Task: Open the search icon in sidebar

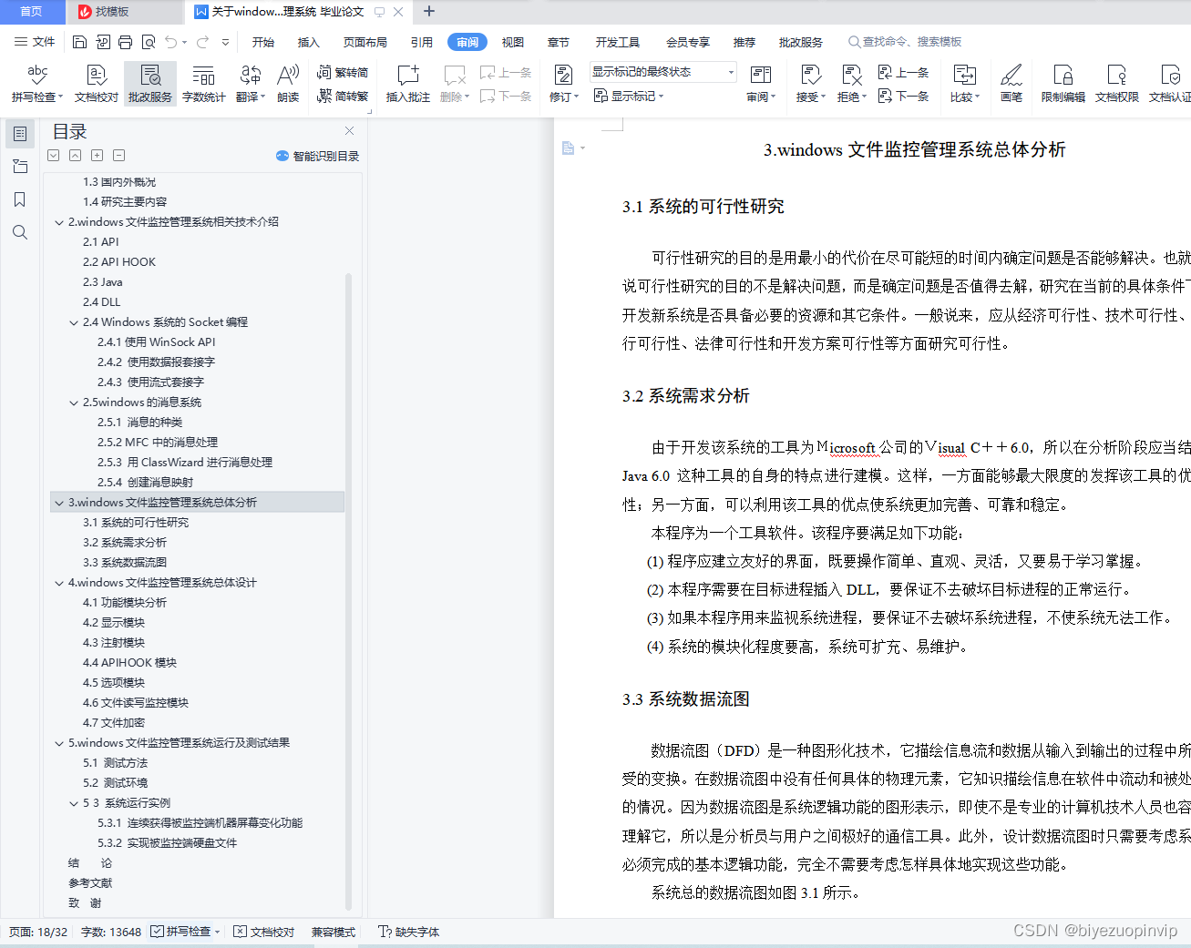Action: 20,232
